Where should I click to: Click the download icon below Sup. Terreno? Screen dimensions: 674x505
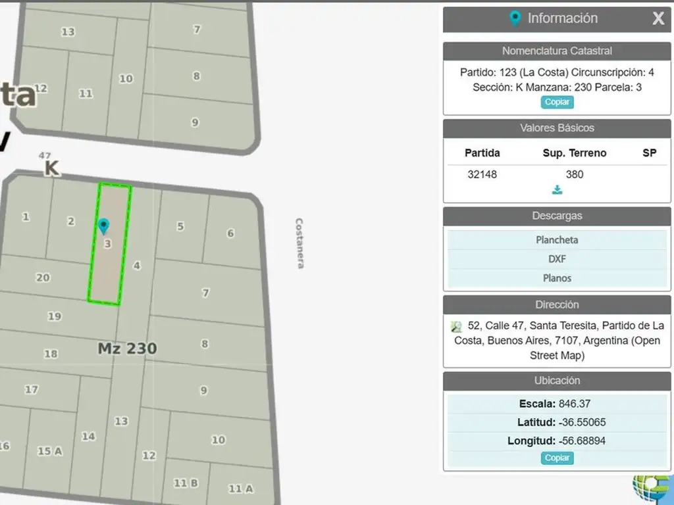click(x=557, y=190)
